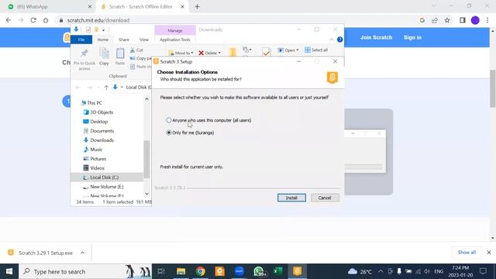Click the taskbar search box
Image resolution: width=496 pixels, height=279 pixels.
85,271
